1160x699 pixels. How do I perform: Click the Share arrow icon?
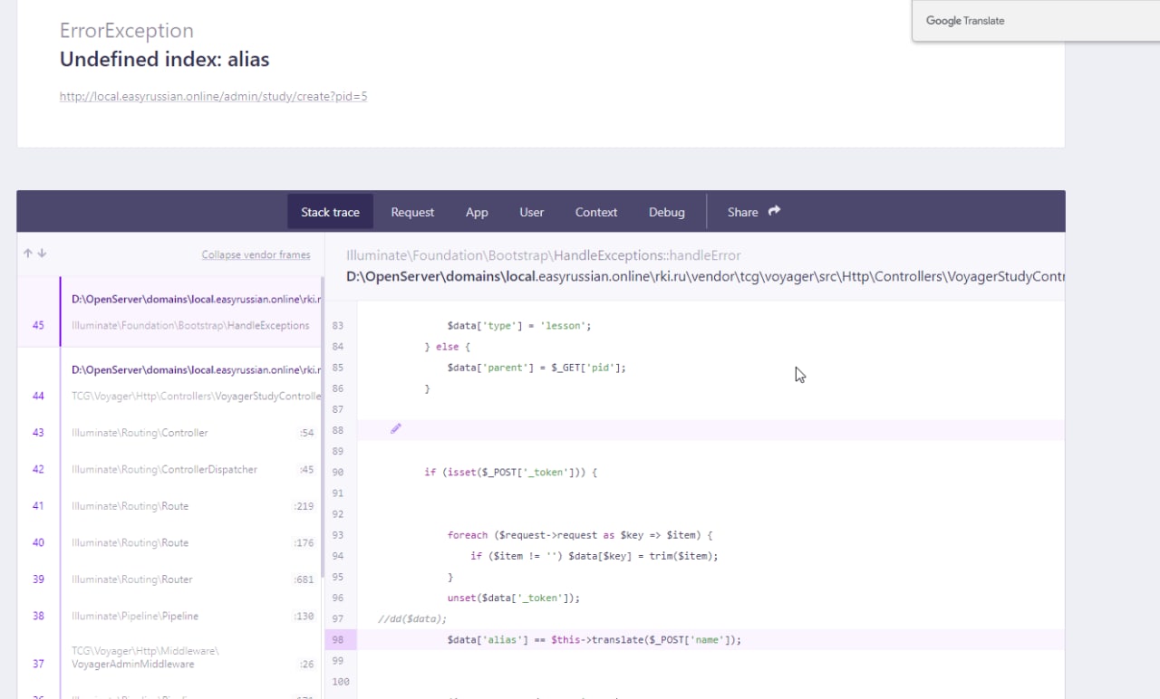click(x=774, y=211)
